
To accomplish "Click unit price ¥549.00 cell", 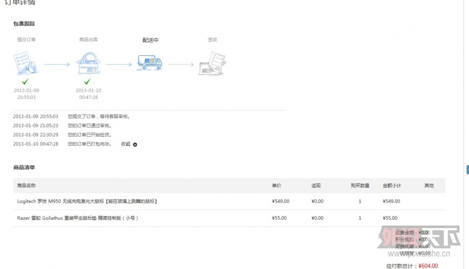I will [x=281, y=201].
